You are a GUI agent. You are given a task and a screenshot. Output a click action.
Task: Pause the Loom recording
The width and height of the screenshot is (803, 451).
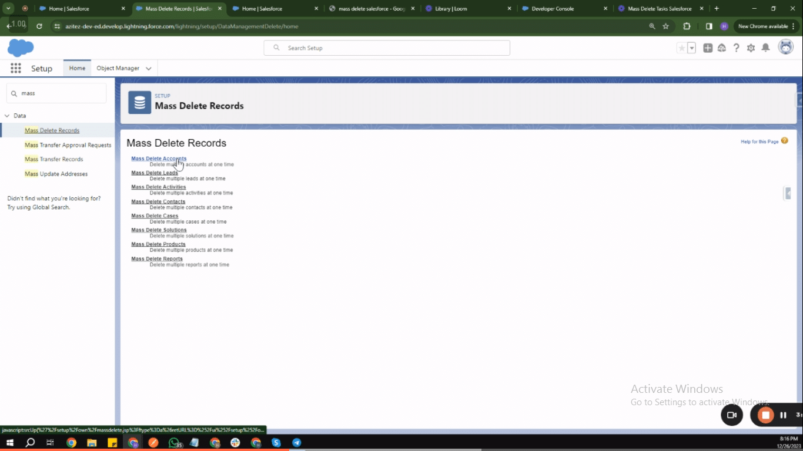point(783,415)
